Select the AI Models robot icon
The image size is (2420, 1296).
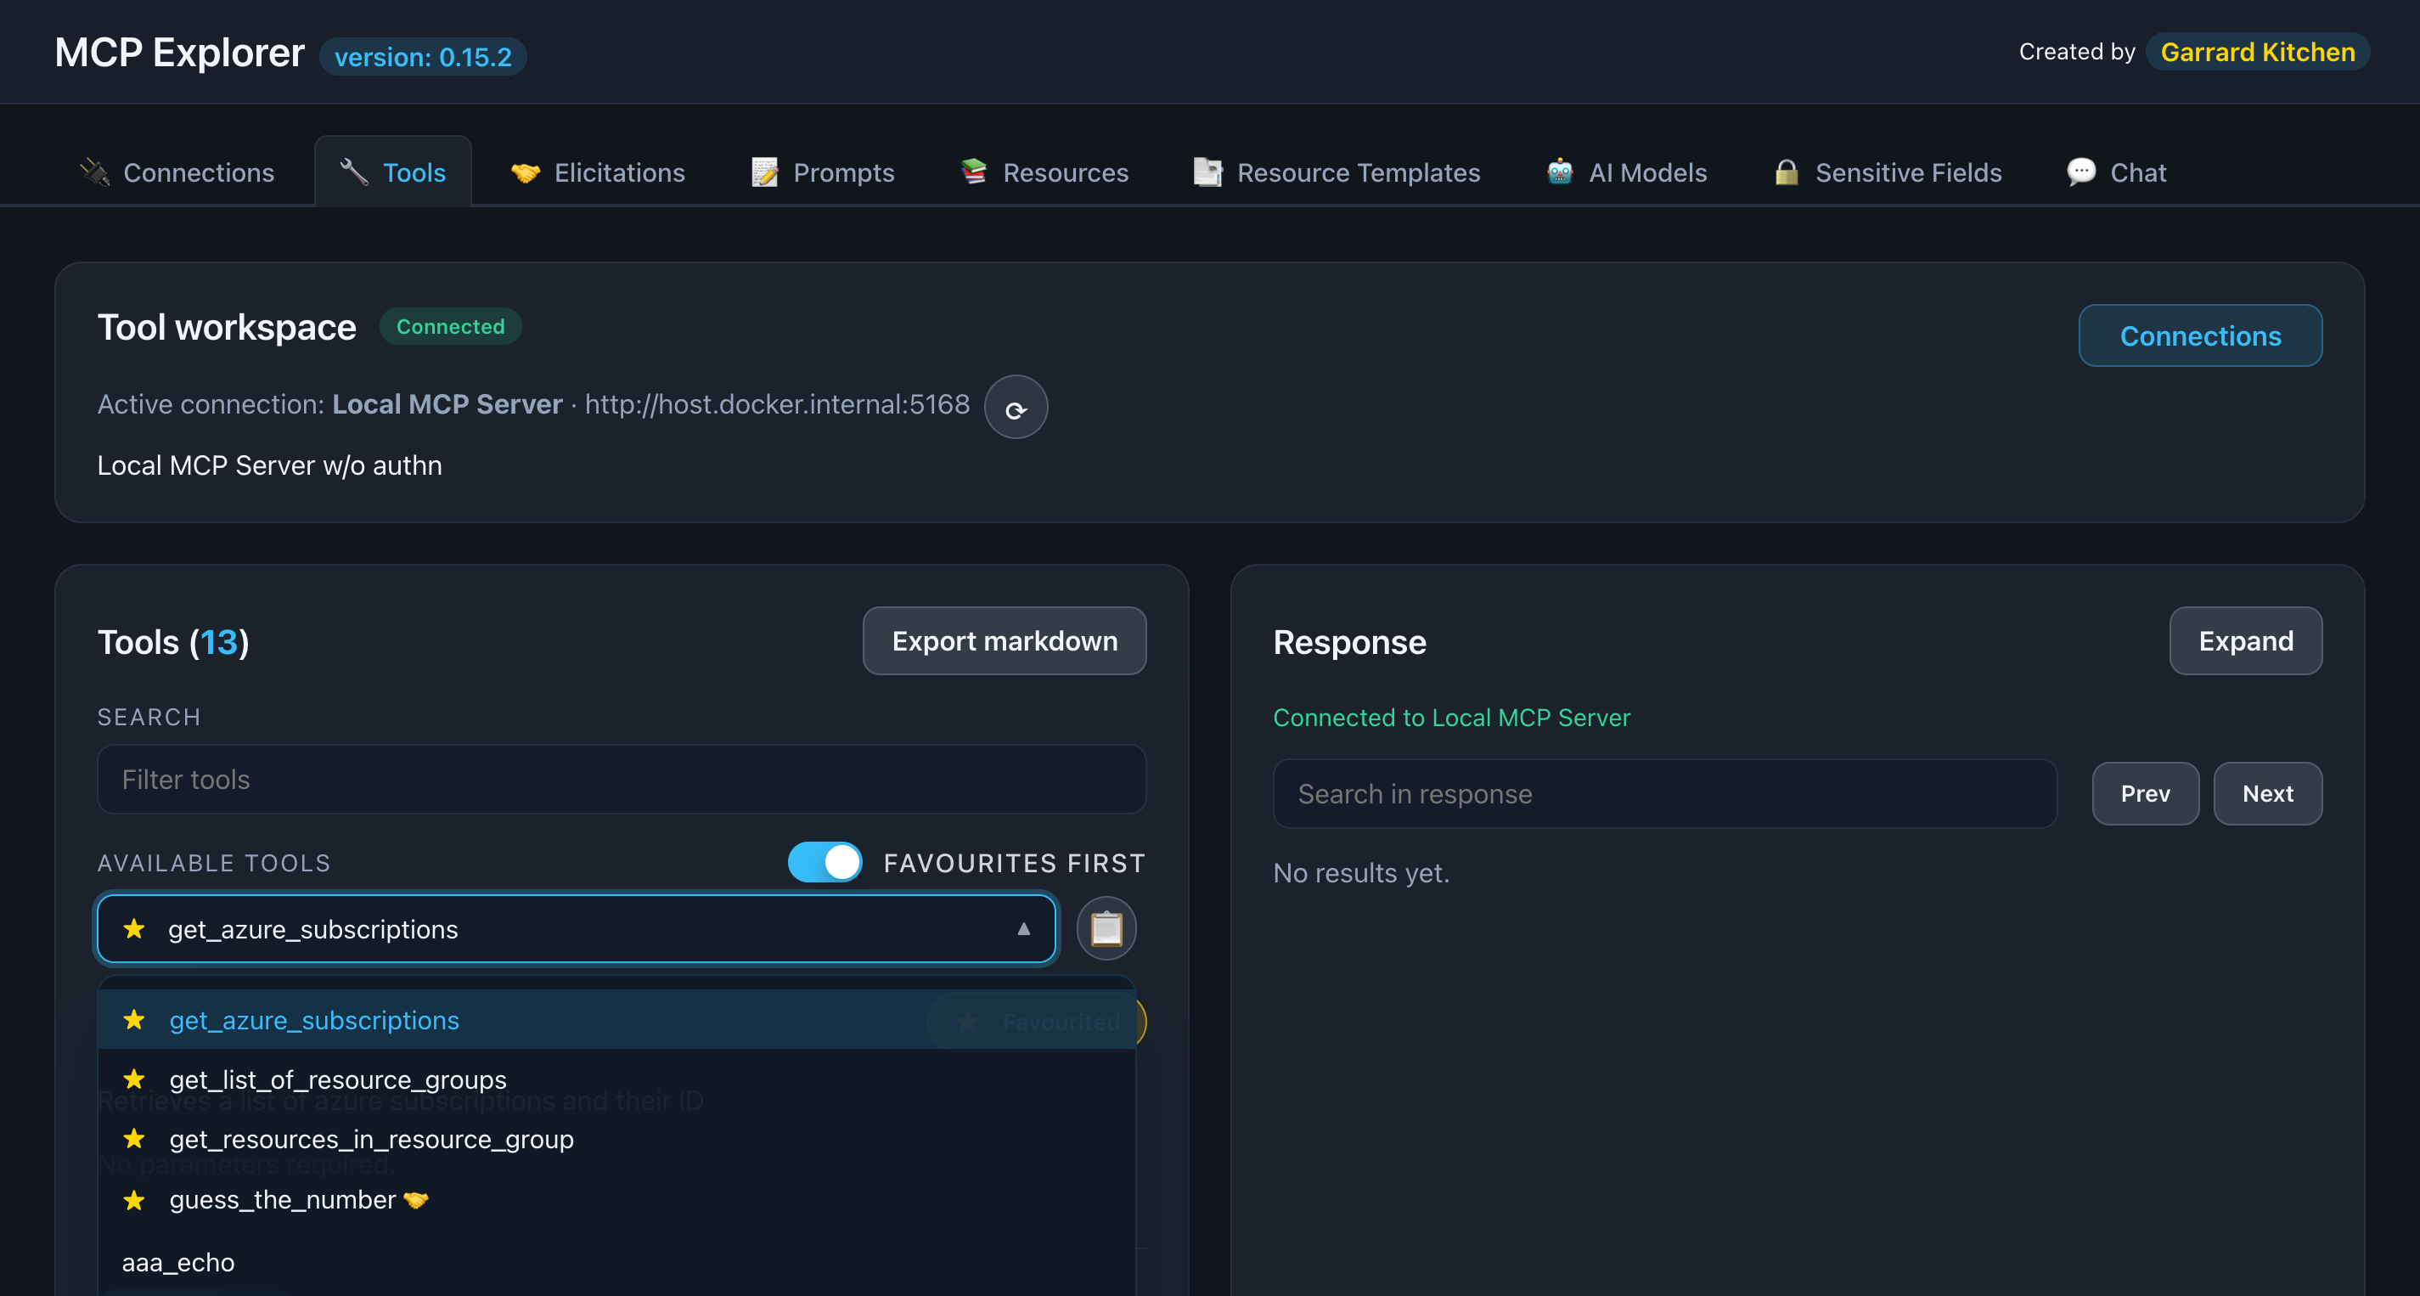[x=1560, y=172]
